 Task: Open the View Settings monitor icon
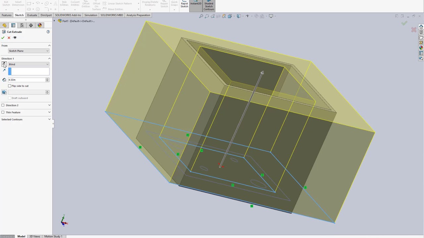(271, 16)
